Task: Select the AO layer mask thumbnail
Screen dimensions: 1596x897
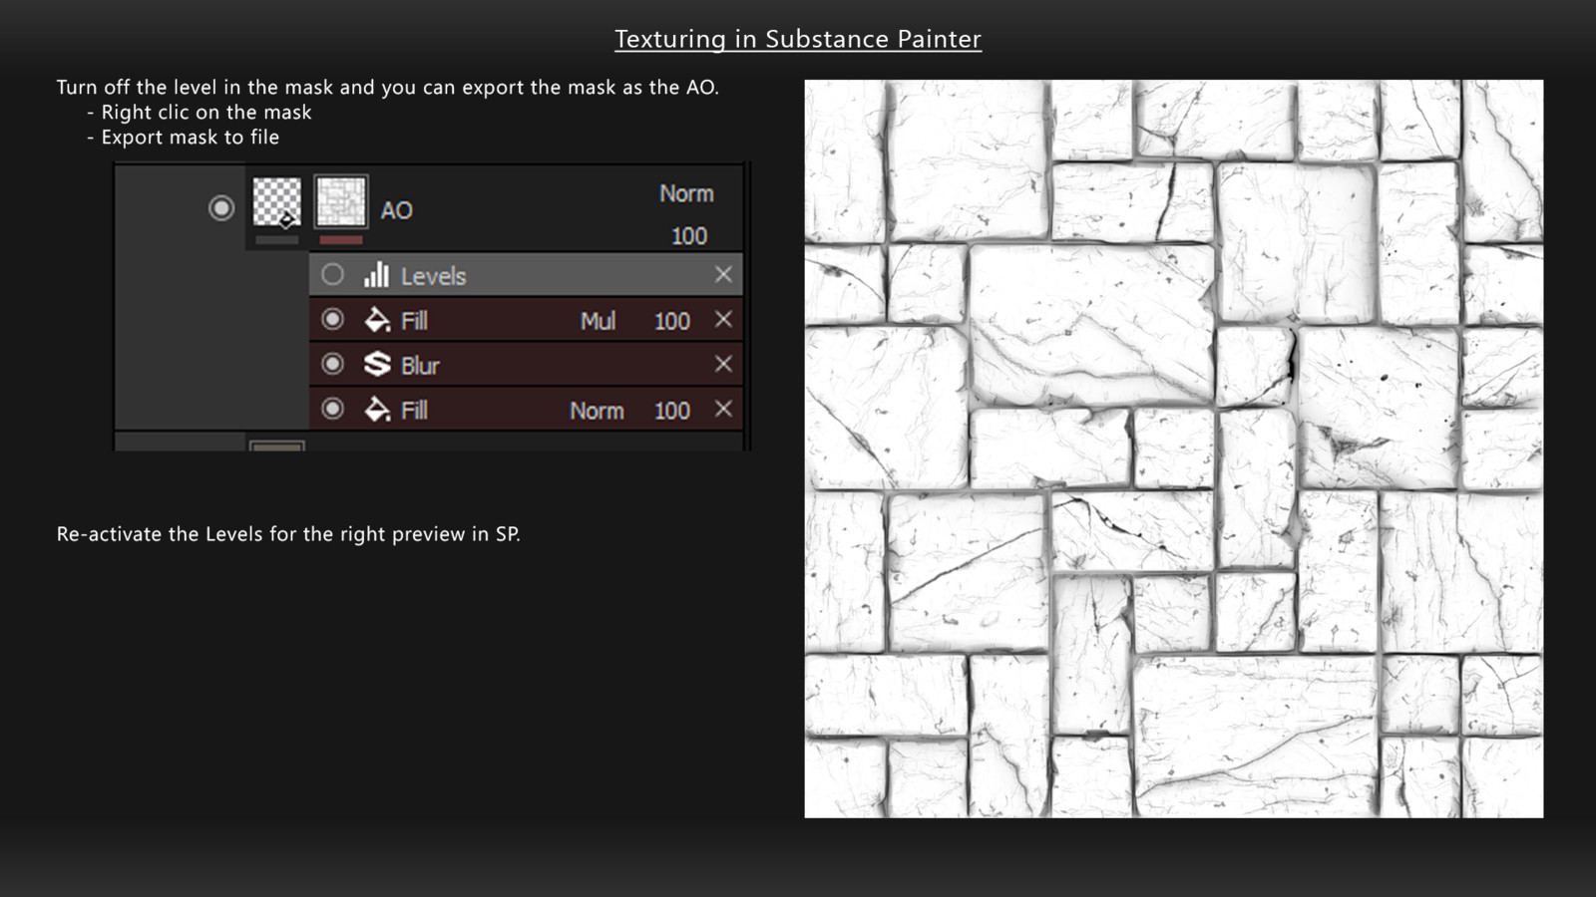Action: (x=341, y=202)
